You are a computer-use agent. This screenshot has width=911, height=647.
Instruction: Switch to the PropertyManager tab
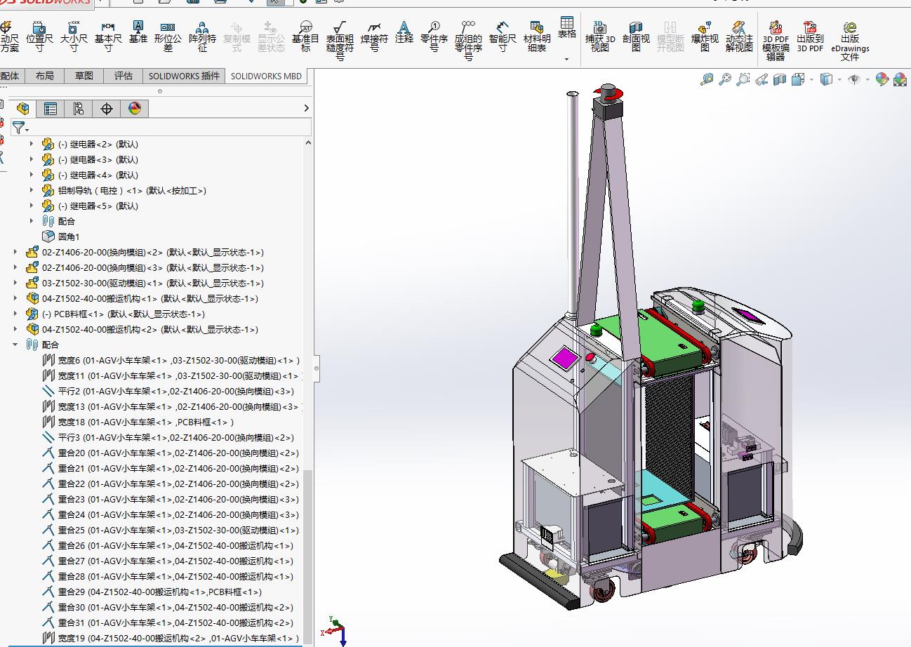click(51, 108)
